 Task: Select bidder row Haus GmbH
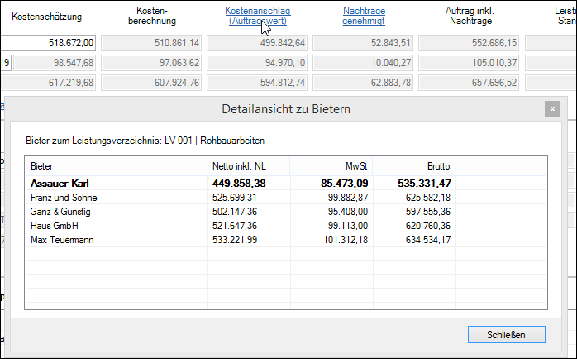(285, 226)
